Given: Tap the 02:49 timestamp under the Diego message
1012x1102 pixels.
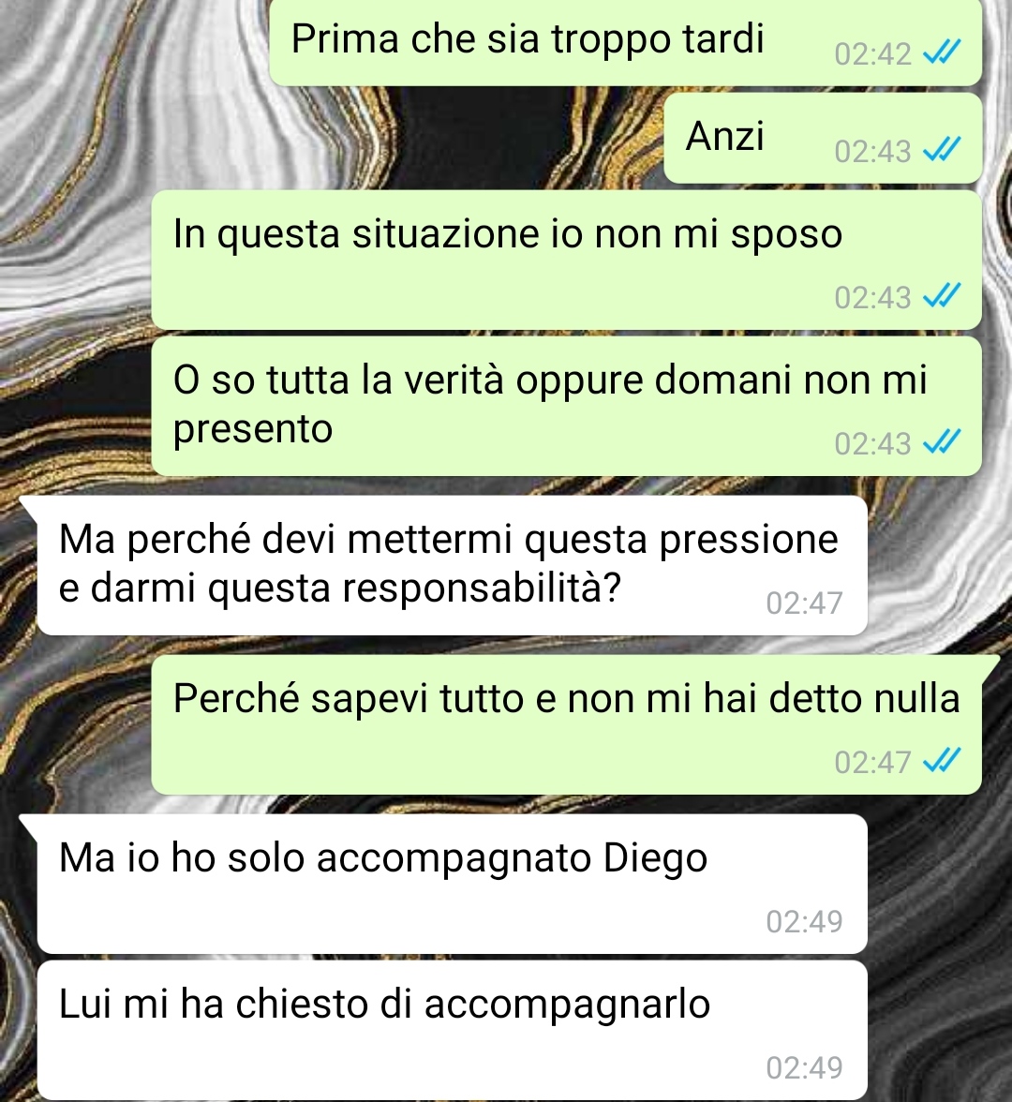Looking at the screenshot, I should (x=804, y=921).
